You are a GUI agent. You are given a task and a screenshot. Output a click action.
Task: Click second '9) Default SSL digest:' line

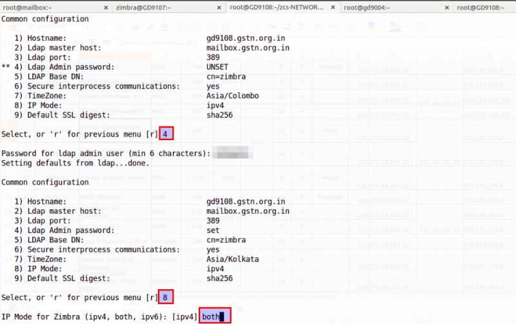(x=62, y=278)
